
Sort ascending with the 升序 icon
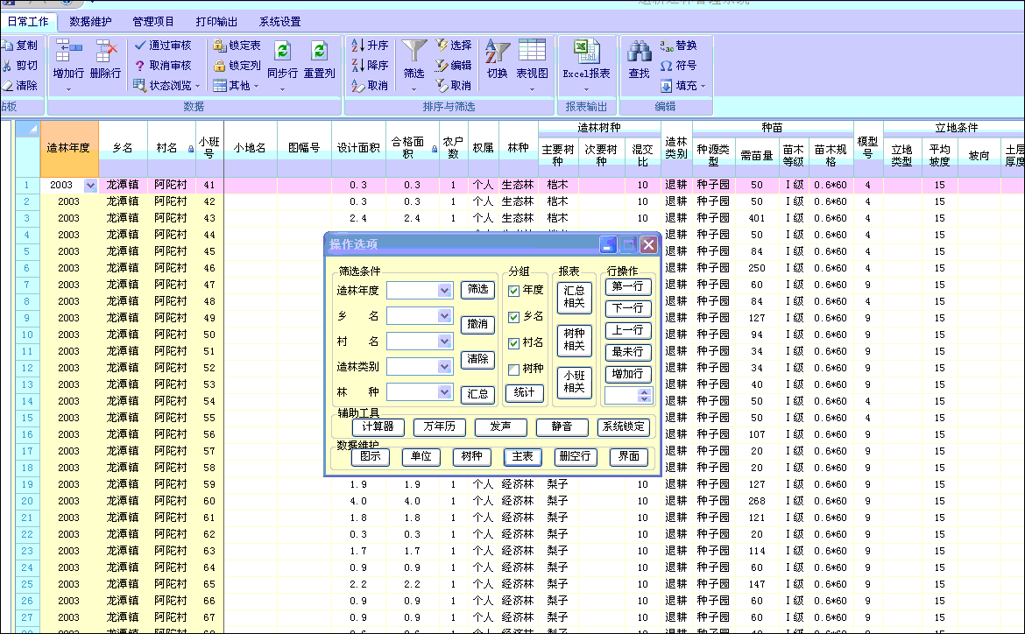click(357, 46)
